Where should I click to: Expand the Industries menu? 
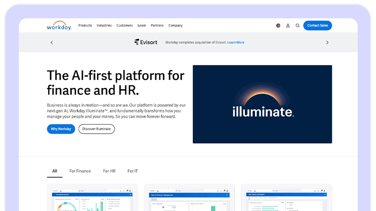[x=104, y=25]
